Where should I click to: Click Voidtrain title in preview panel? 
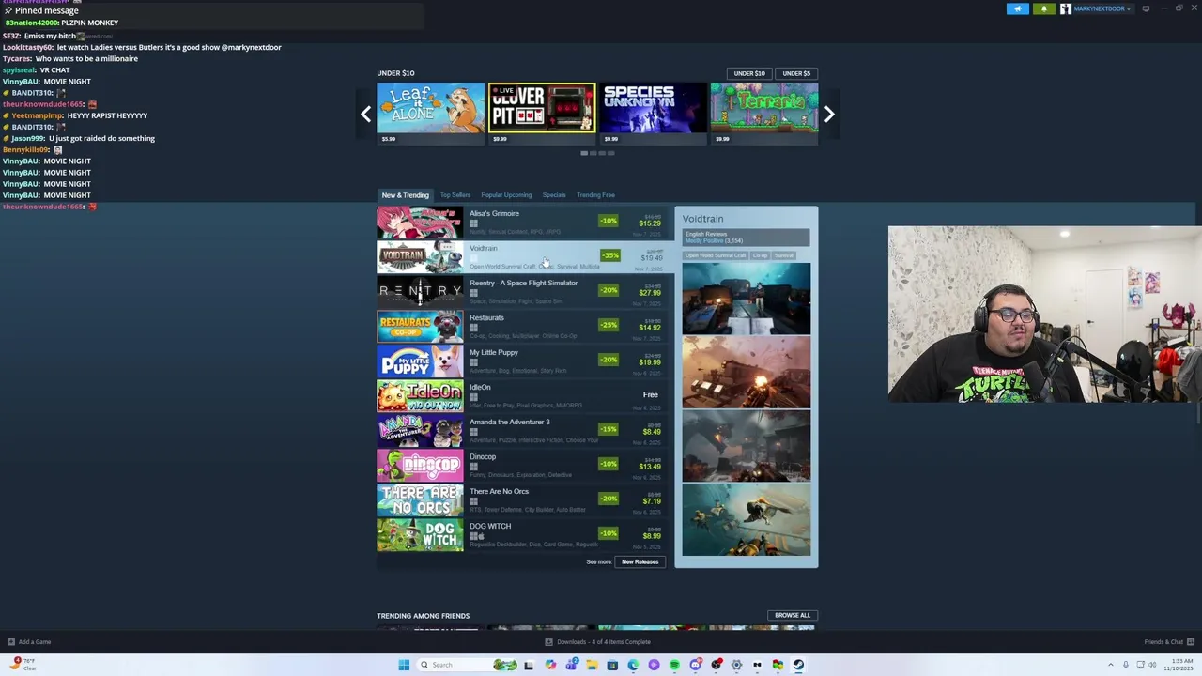click(x=702, y=219)
